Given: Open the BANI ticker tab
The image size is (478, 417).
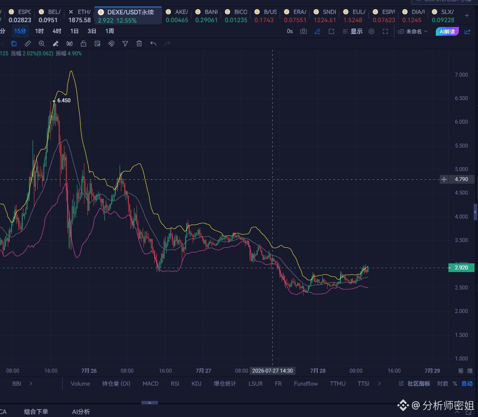Looking at the screenshot, I should [207, 16].
